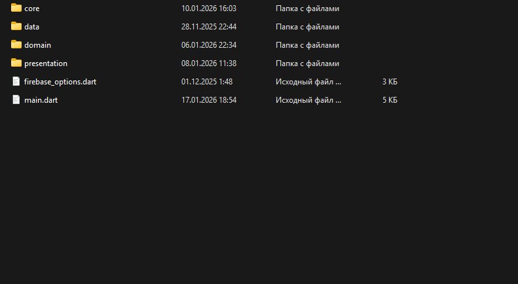Click the 5 КБ size of main.dart

tap(390, 100)
